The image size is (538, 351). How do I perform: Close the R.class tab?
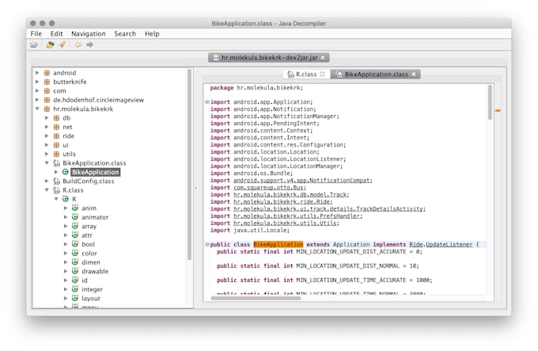[322, 74]
